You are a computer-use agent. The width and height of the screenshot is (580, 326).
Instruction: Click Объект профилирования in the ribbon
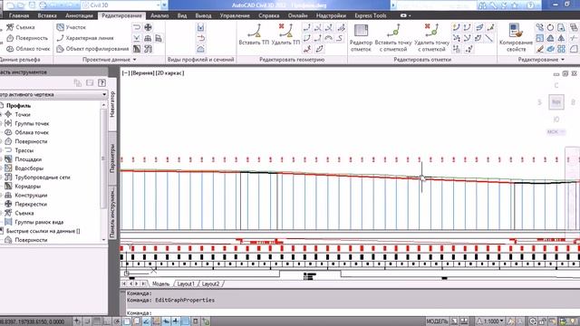click(92, 49)
